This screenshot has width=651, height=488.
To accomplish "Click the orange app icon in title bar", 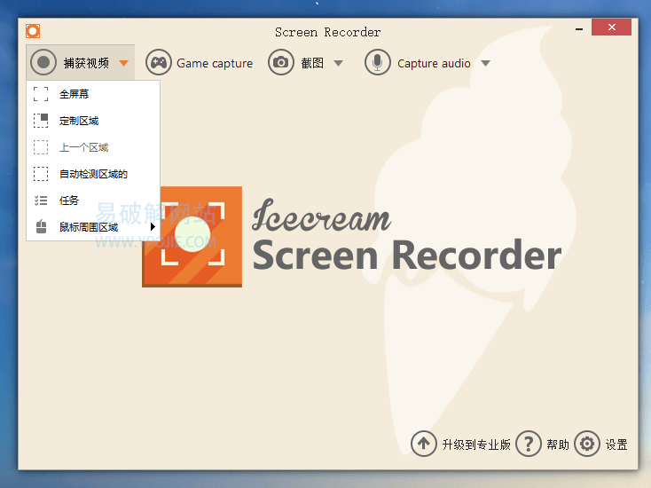I will 33,31.
